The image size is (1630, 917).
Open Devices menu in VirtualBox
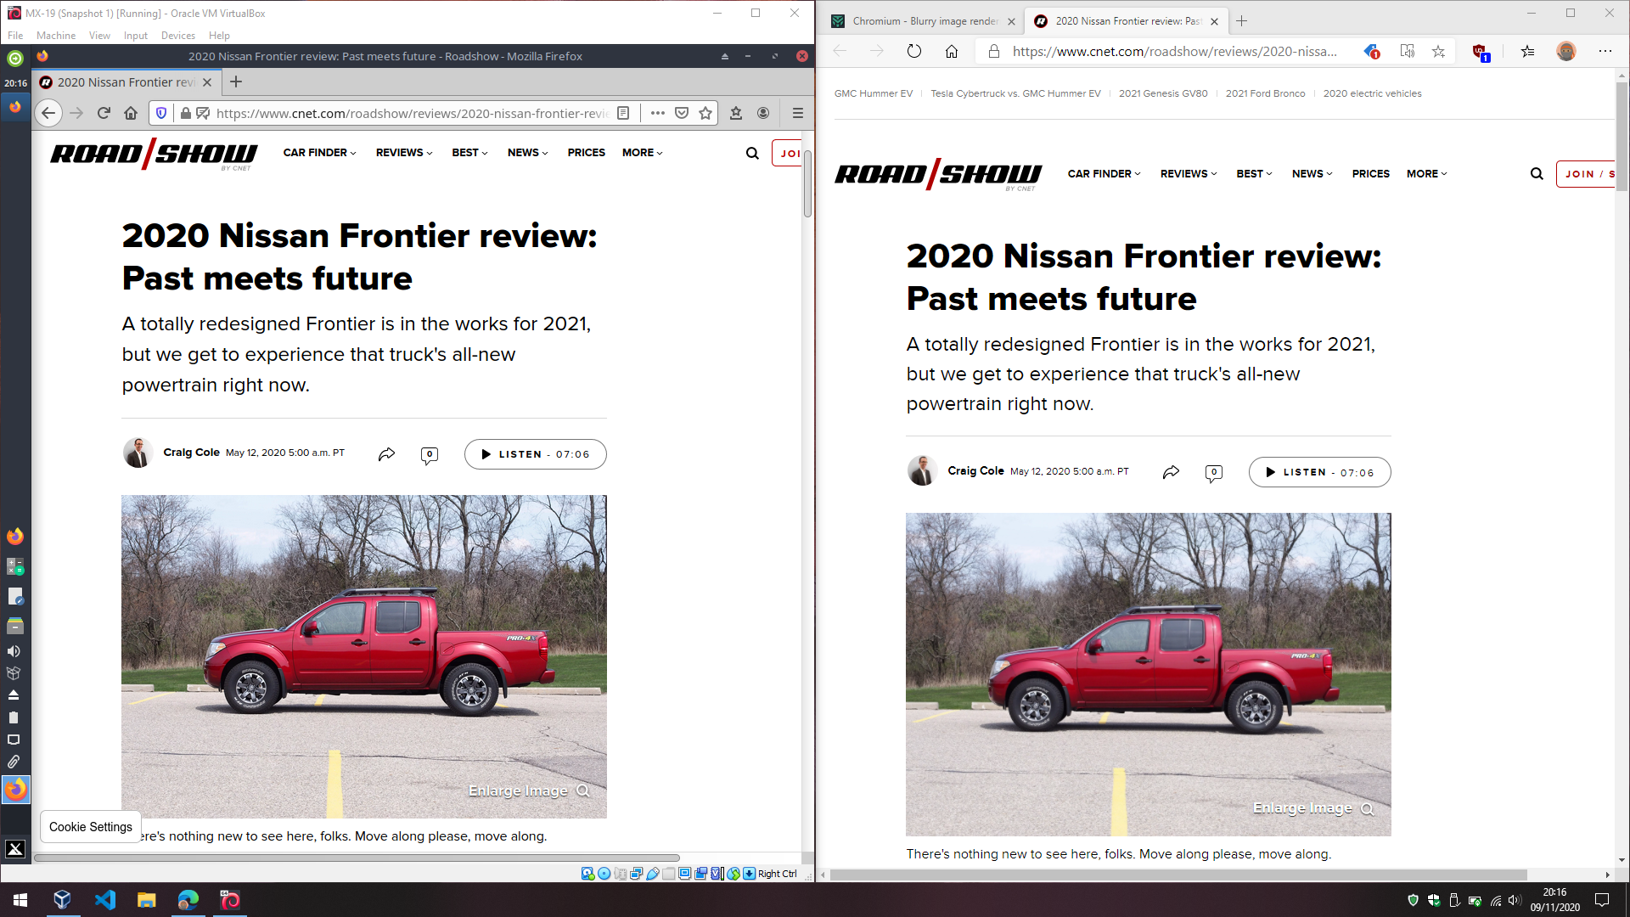click(177, 36)
